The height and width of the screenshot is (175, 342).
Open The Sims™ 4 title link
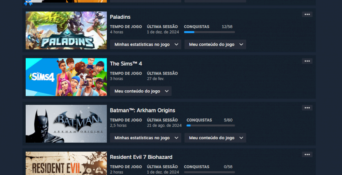pos(126,63)
